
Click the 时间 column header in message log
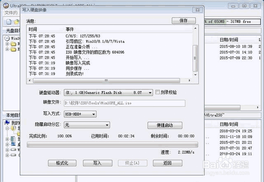coord(45,29)
